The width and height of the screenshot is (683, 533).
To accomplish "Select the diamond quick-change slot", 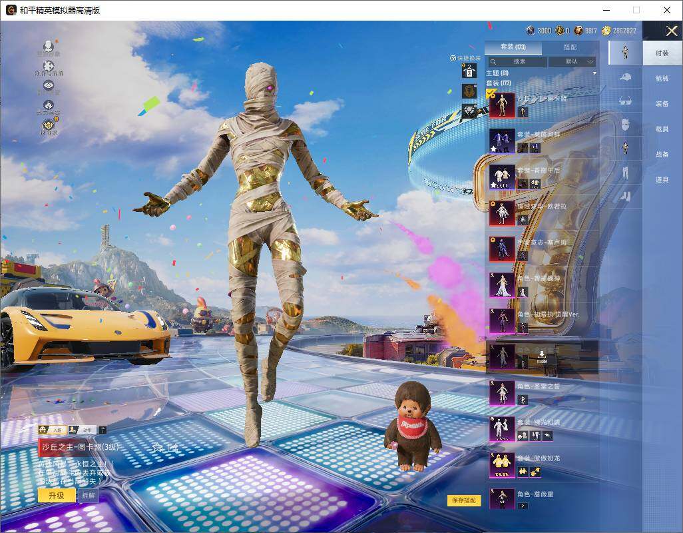I will tap(469, 111).
